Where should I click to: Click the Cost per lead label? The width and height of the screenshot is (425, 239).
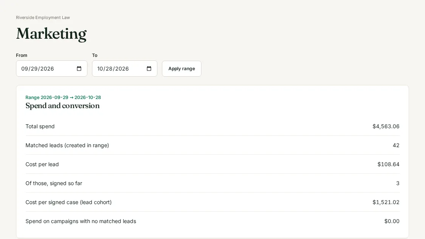[x=42, y=164]
